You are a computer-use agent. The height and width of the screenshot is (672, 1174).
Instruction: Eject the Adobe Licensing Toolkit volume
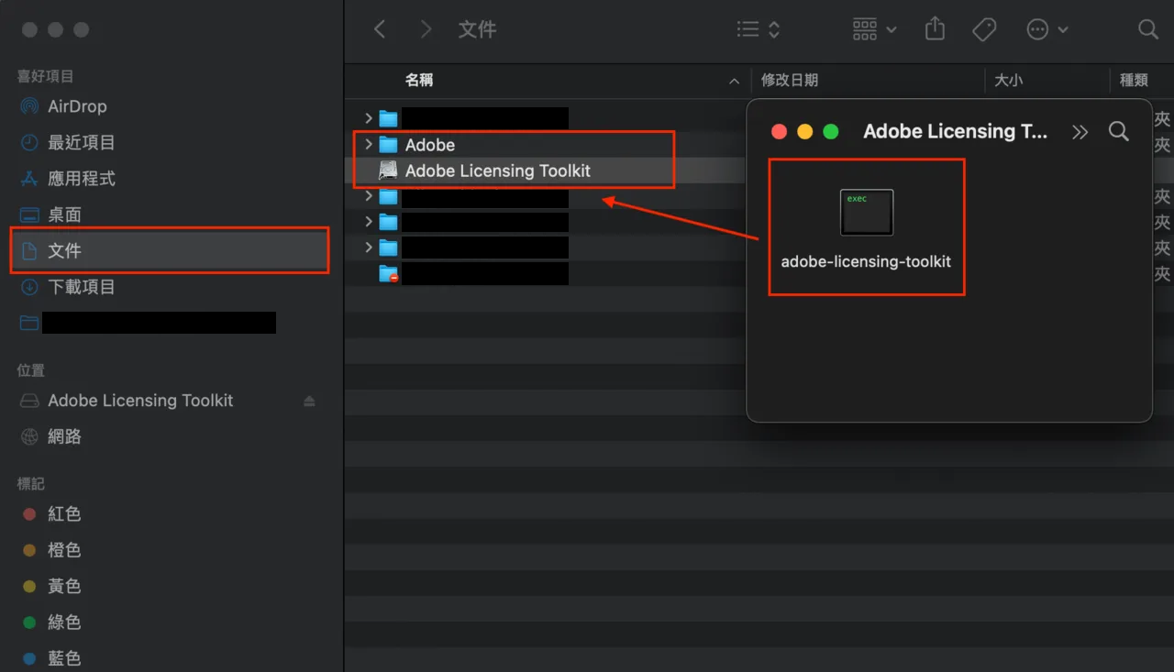tap(309, 401)
